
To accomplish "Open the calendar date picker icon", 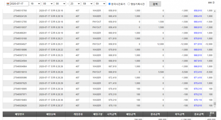I will [x=8, y=4].
